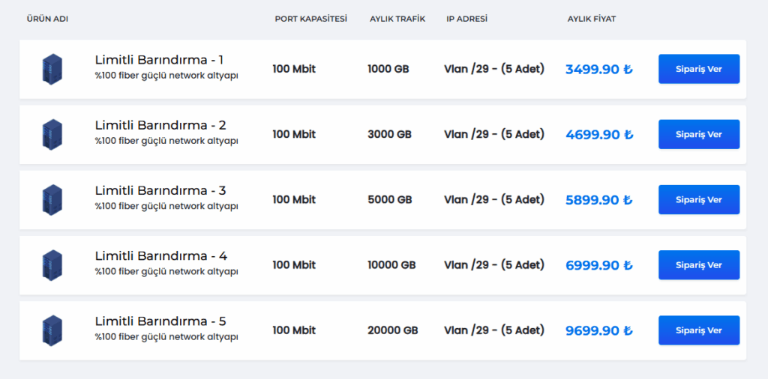
Task: Click the server icon for Limitli Barındırma - 3
Action: coord(52,200)
